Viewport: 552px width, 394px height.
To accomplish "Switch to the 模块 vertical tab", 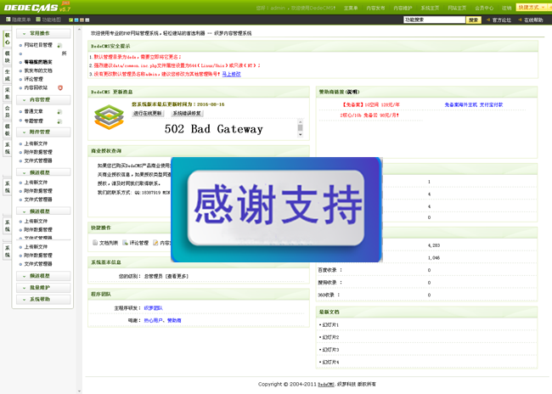I will coord(7,57).
